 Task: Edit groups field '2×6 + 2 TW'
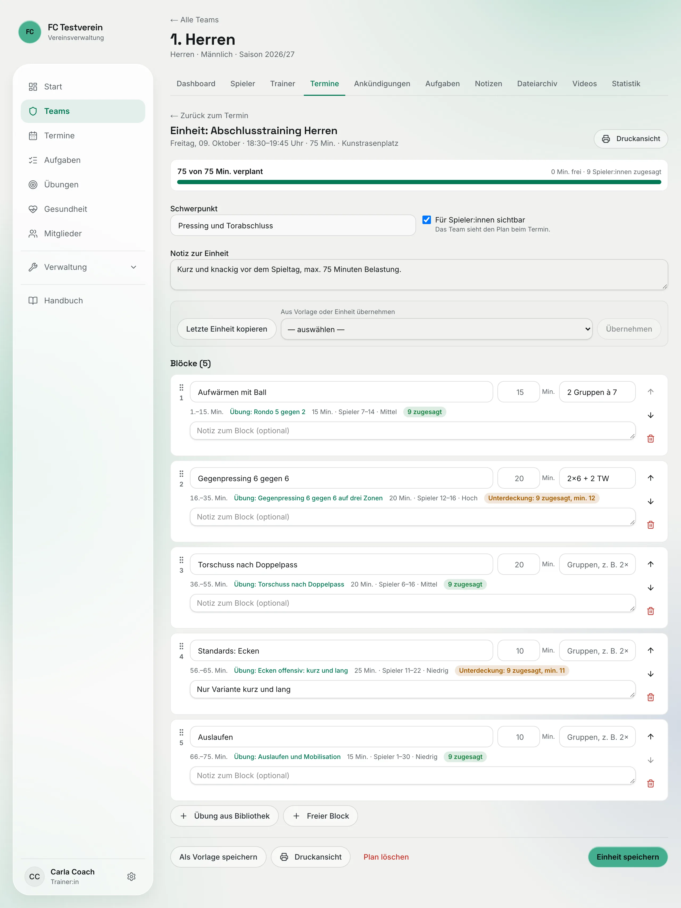click(x=597, y=478)
